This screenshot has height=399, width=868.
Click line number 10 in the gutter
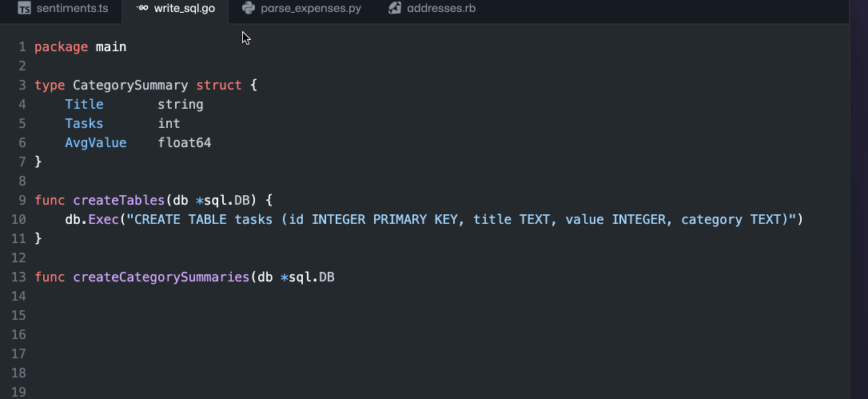18,219
